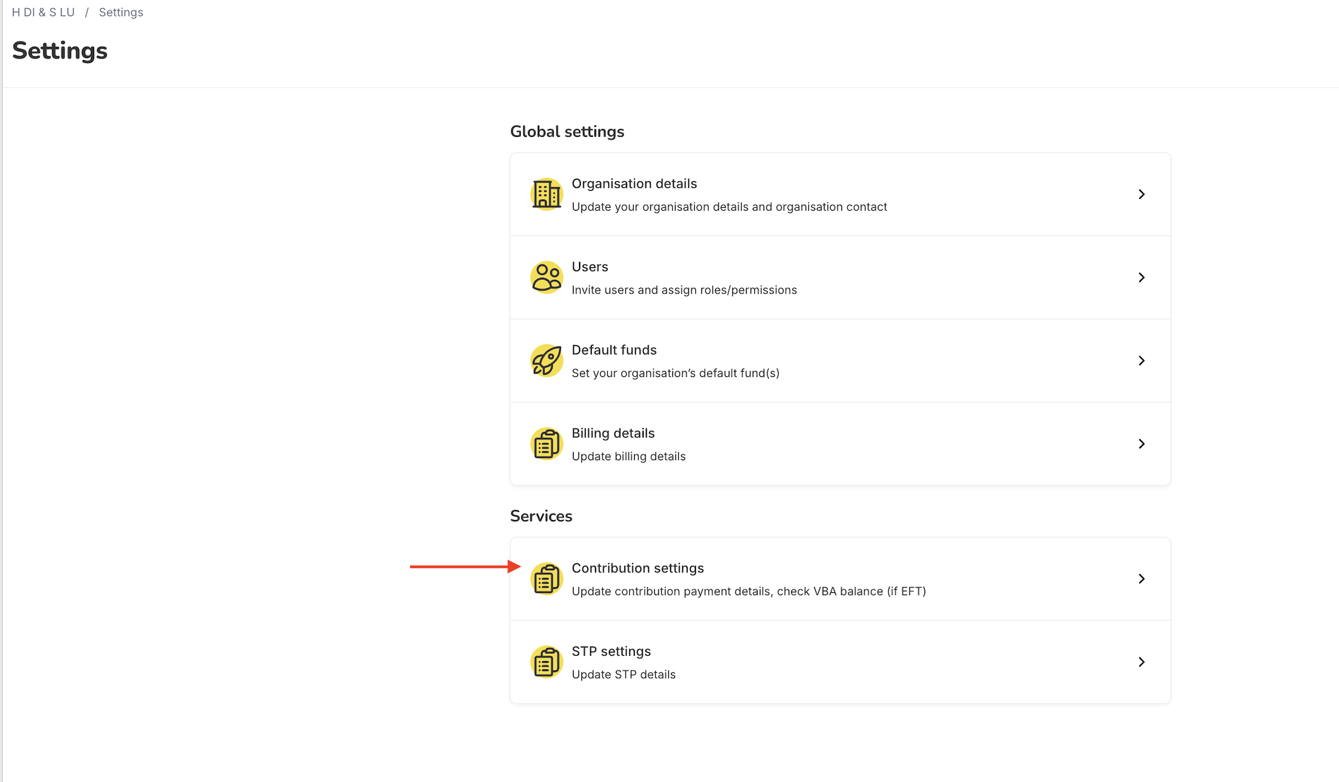Click the Contribution settings row chevron

pos(1141,579)
